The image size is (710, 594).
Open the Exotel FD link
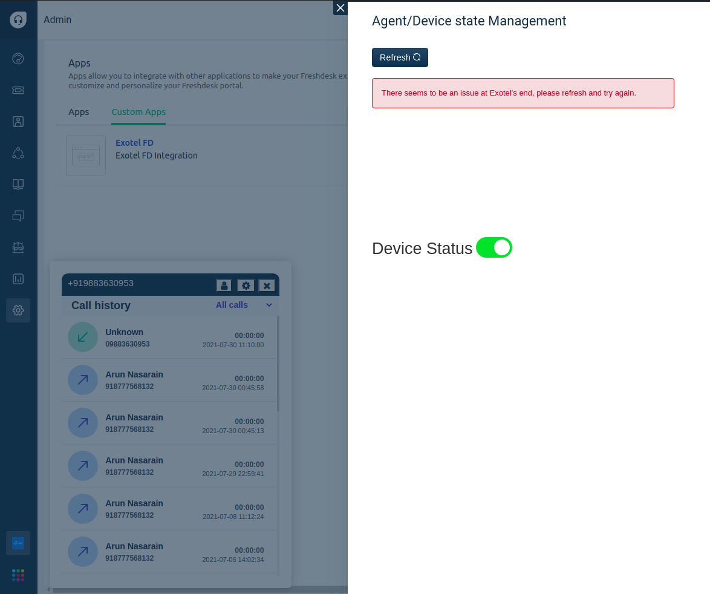coord(134,143)
